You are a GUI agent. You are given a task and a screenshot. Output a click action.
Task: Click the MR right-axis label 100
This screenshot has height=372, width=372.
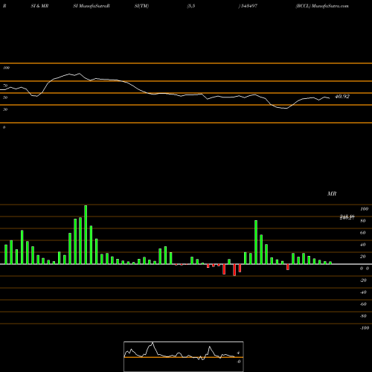[x=365, y=209]
